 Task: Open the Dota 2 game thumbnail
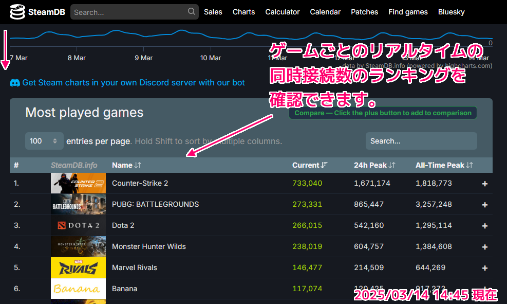[x=78, y=225]
